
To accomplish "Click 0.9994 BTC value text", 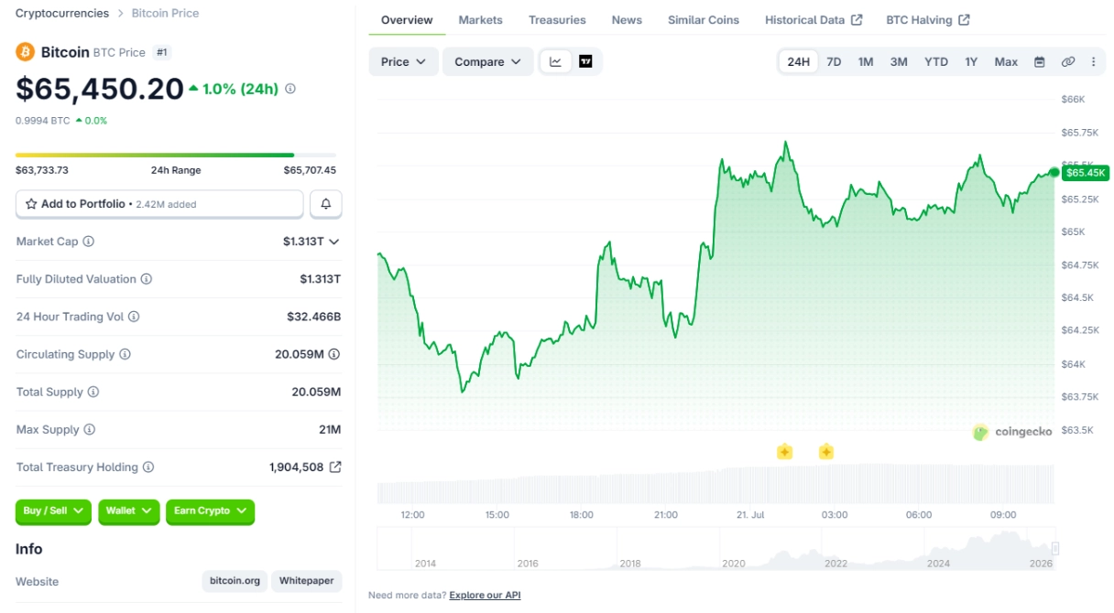I will 42,120.
